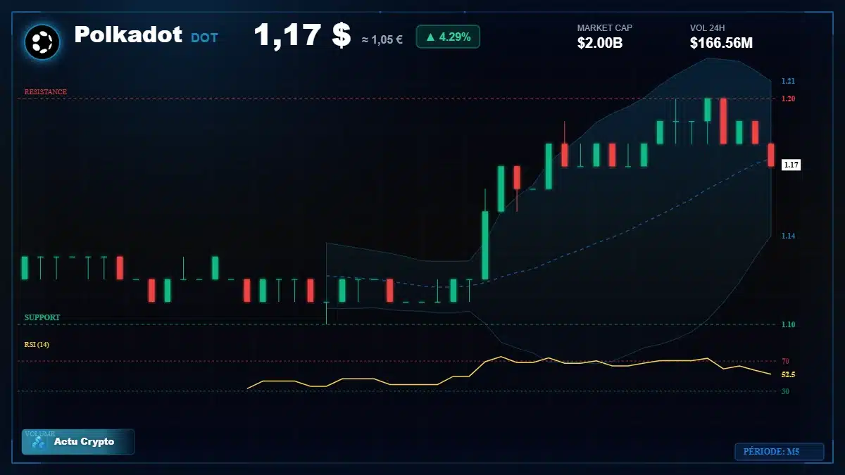Click the 1.10 support axis value

(x=788, y=324)
